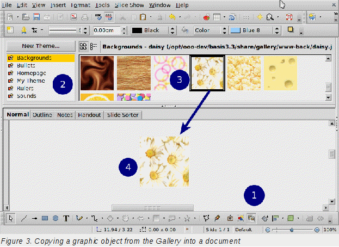Click the zoom slider in status bar
Image resolution: width=339 pixels, height=247 pixels.
292,230
